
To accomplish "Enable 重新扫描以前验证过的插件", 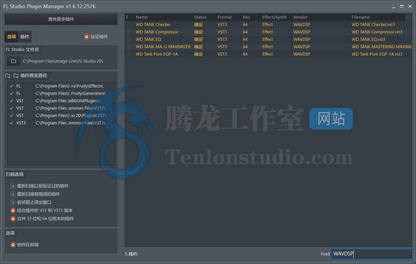I will pyautogui.click(x=13, y=186).
